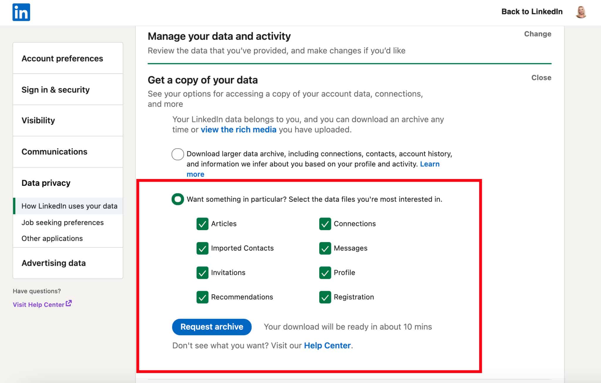Select Job seeking preferences
This screenshot has width=601, height=383.
[62, 222]
